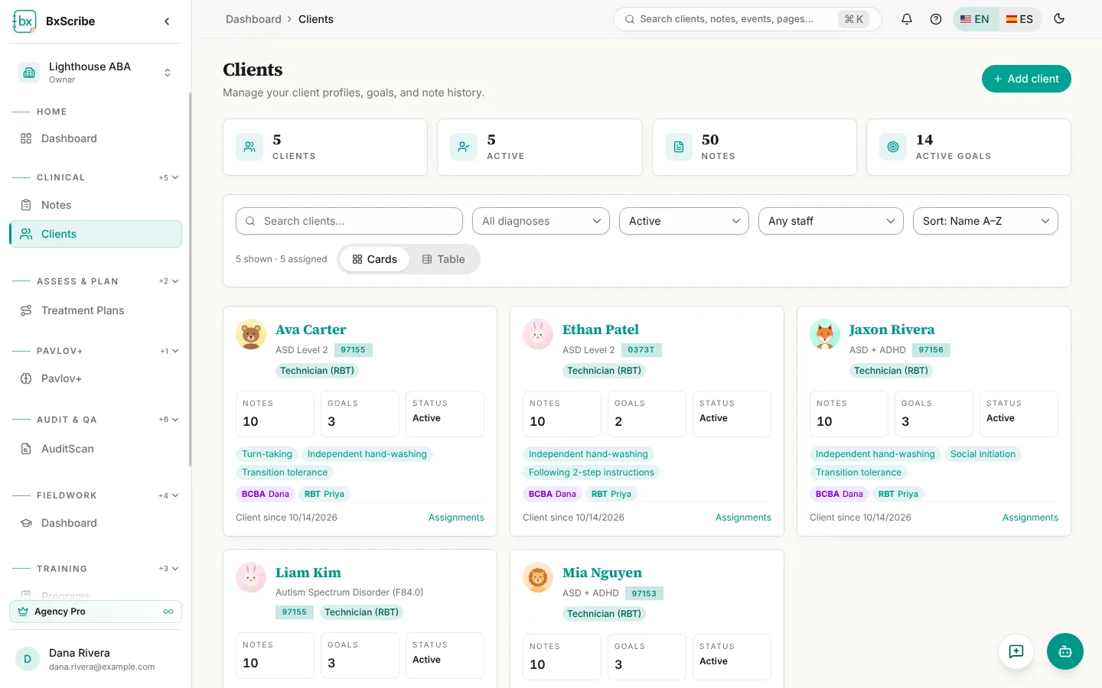Open the feedback chat icon button
1102x688 pixels.
coord(1016,651)
